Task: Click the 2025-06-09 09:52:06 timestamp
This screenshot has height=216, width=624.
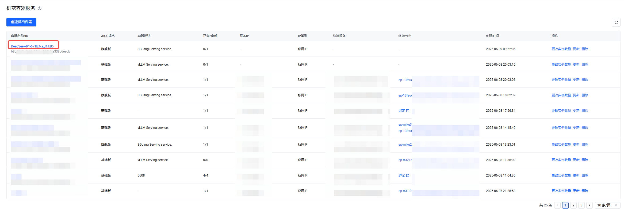Action: coord(501,49)
